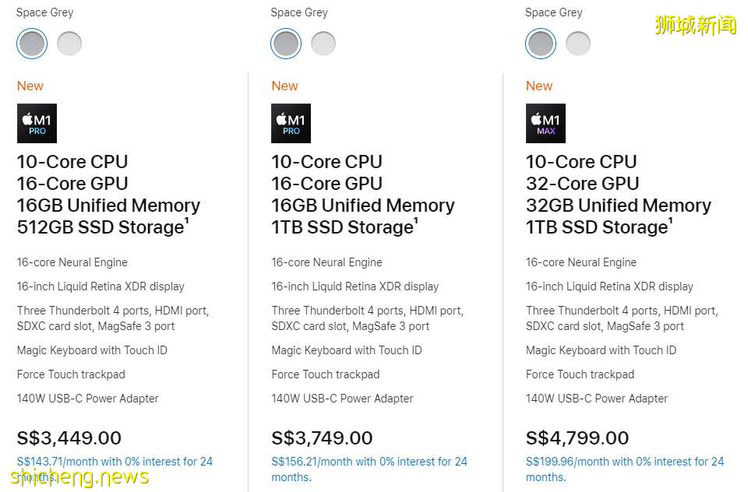Image resolution: width=748 pixels, height=492 pixels.
Task: Click the M1 Pro chip icon above 512GB configuration
Action: tap(37, 123)
